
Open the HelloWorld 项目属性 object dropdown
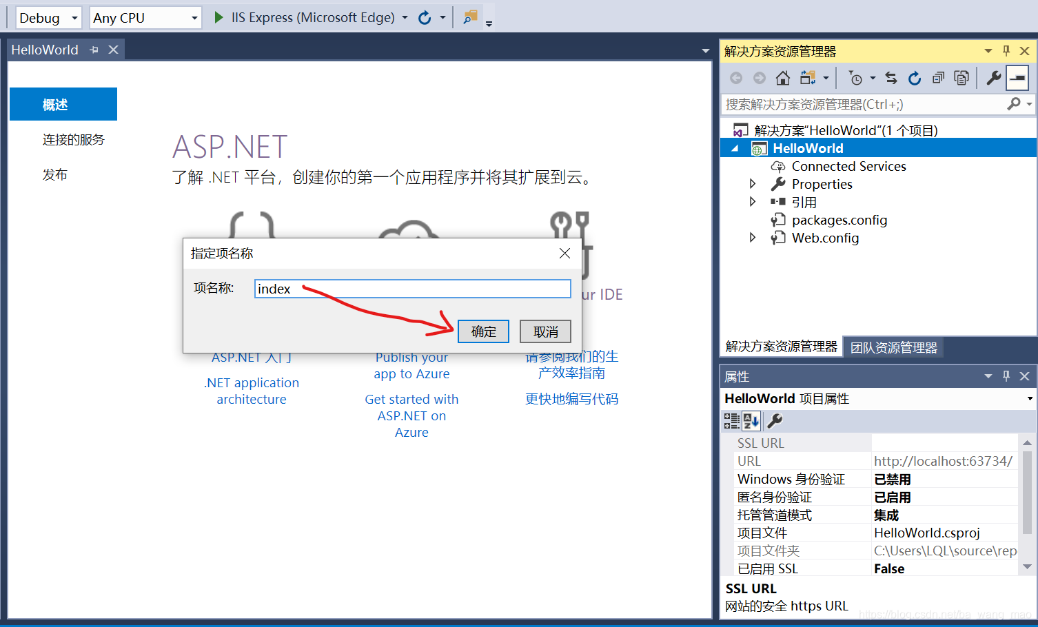click(1030, 399)
